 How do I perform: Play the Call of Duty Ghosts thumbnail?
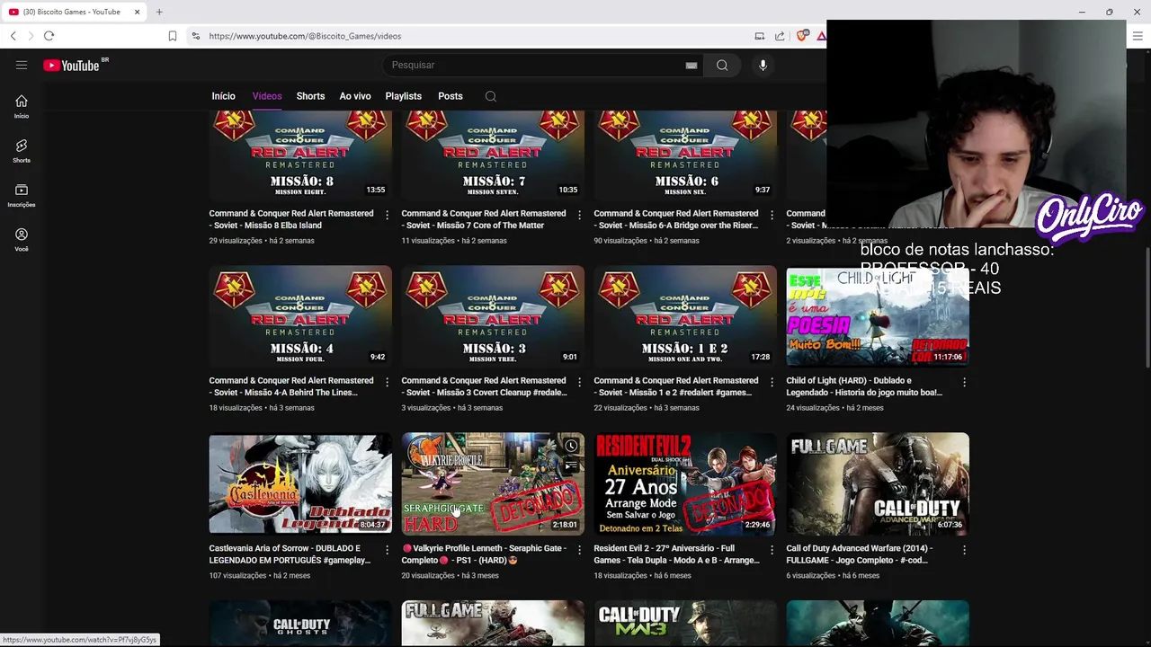[300, 623]
